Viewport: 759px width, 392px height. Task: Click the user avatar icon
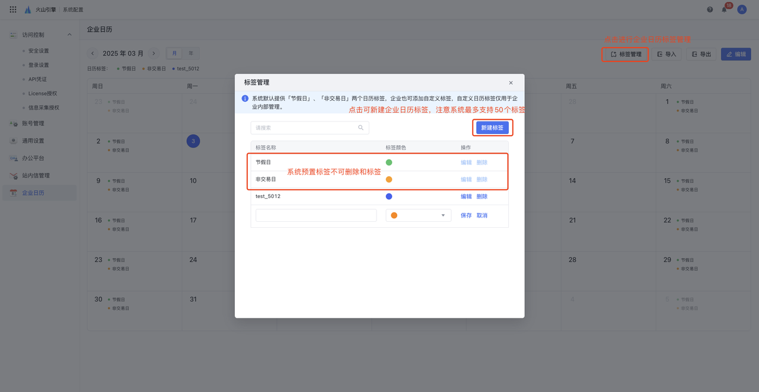click(741, 9)
